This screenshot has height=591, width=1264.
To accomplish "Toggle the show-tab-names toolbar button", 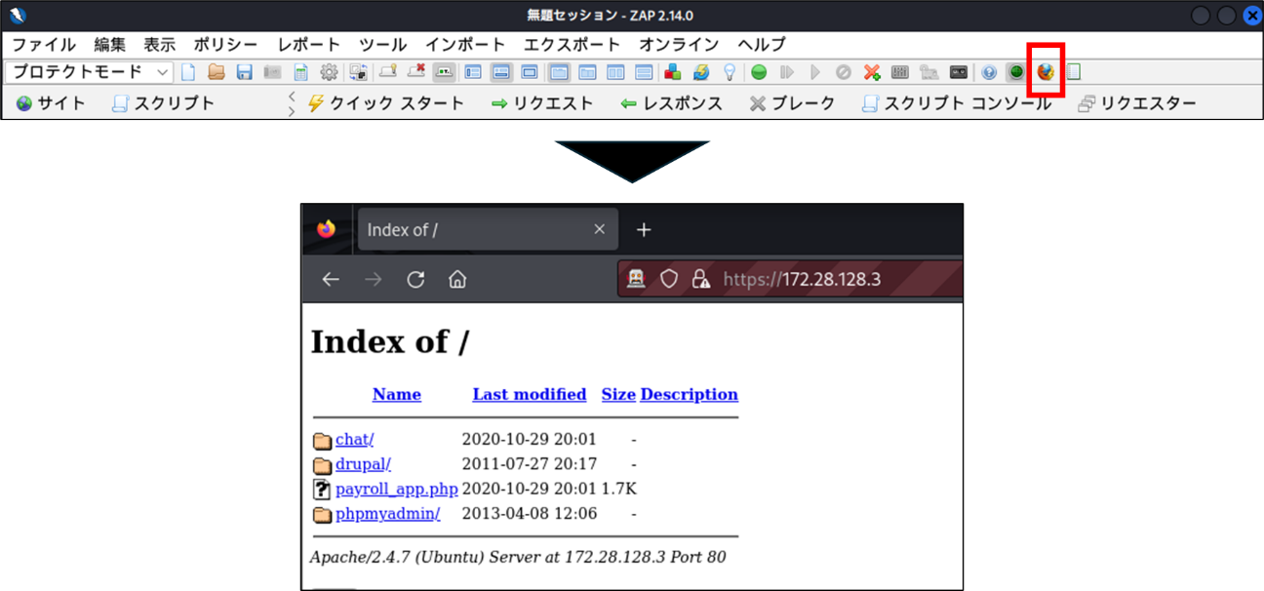I will (445, 72).
